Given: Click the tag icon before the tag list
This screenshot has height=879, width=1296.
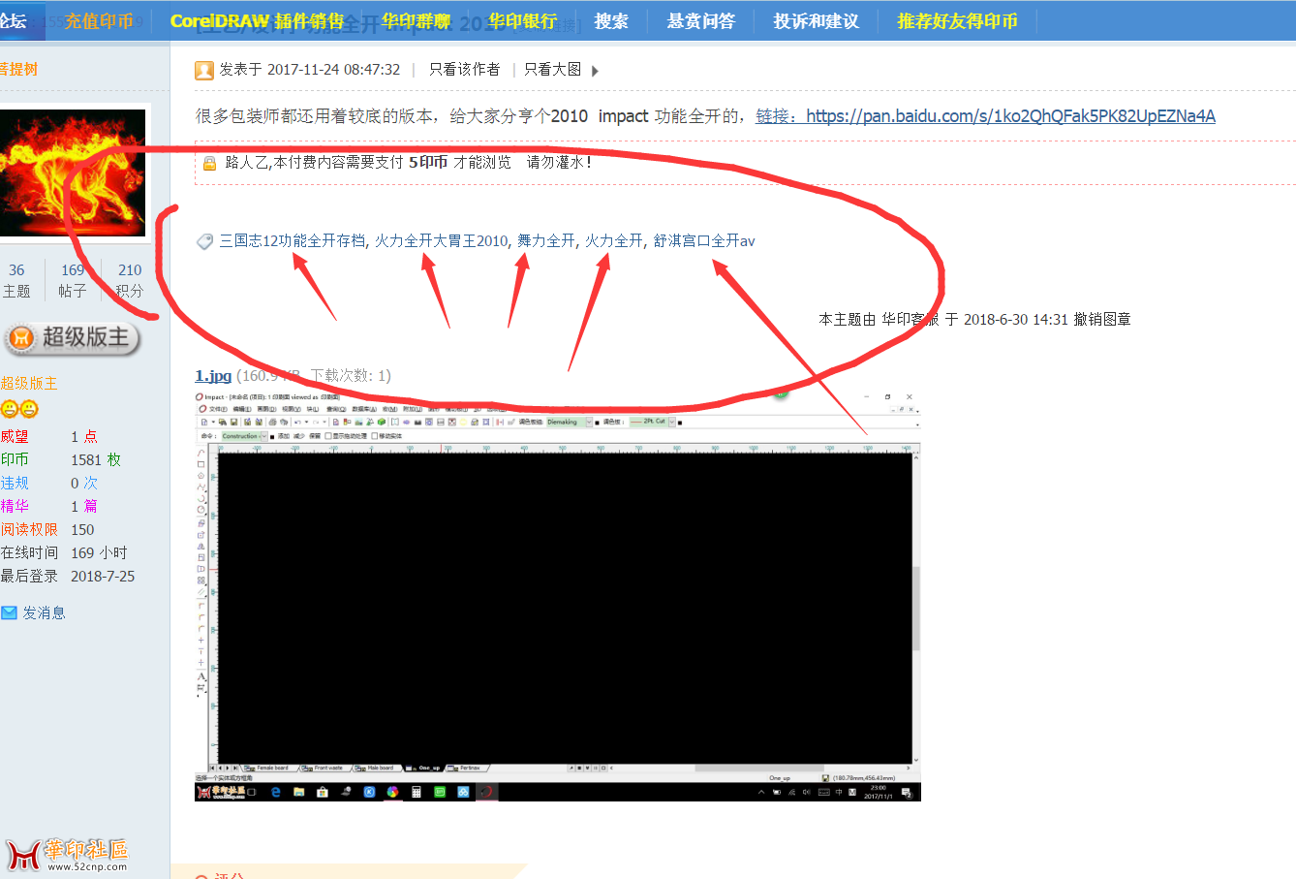Looking at the screenshot, I should [x=204, y=241].
